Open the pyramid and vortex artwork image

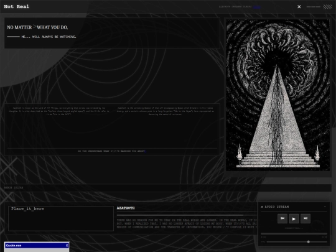[278, 95]
